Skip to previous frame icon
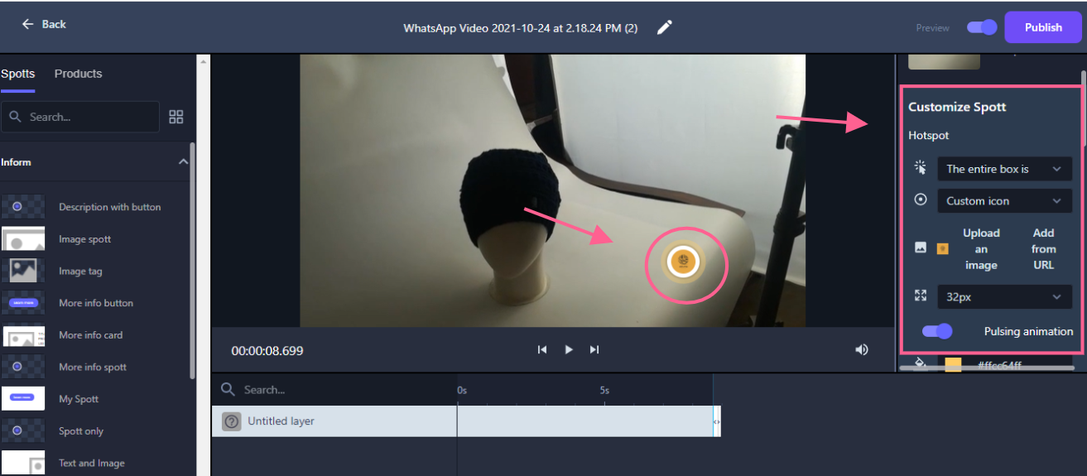Image resolution: width=1087 pixels, height=476 pixels. [x=542, y=349]
